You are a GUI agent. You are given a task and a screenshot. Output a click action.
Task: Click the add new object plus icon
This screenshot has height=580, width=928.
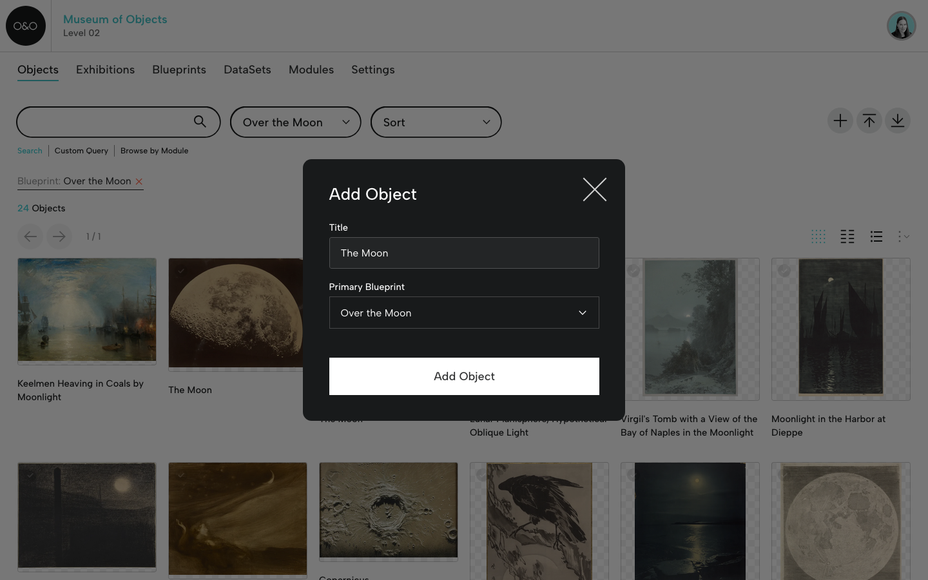[x=840, y=121]
